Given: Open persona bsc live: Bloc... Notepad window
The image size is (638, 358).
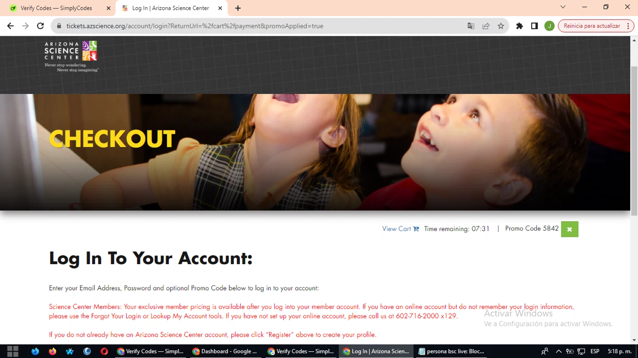Looking at the screenshot, I should [451, 351].
